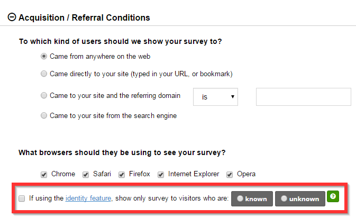Click the green help question mark icon
Screen dimensions: 356x217
click(x=332, y=196)
